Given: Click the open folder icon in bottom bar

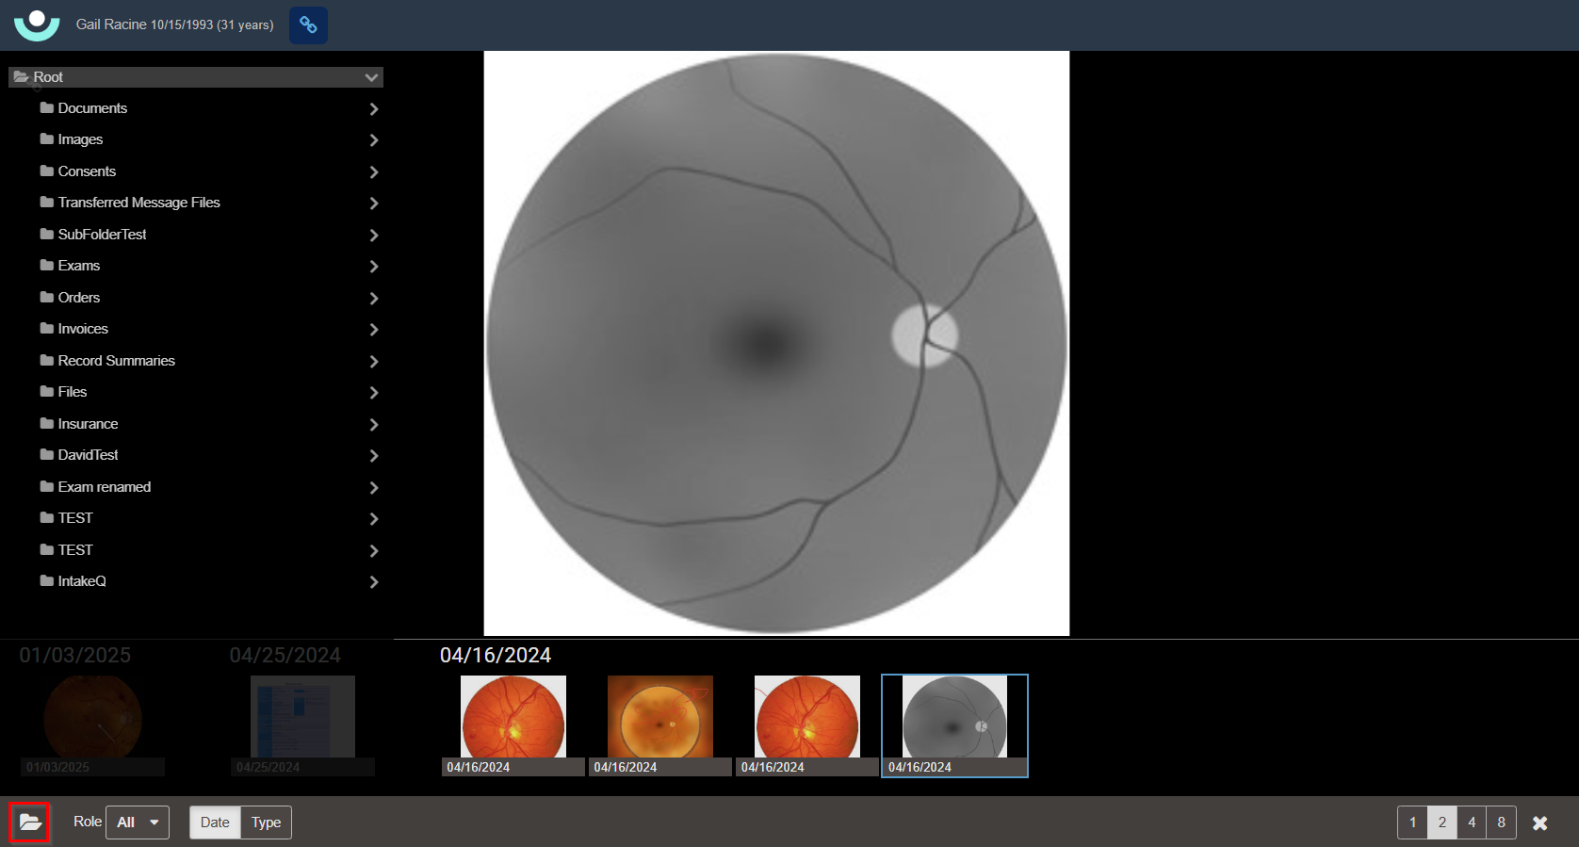Looking at the screenshot, I should [30, 823].
